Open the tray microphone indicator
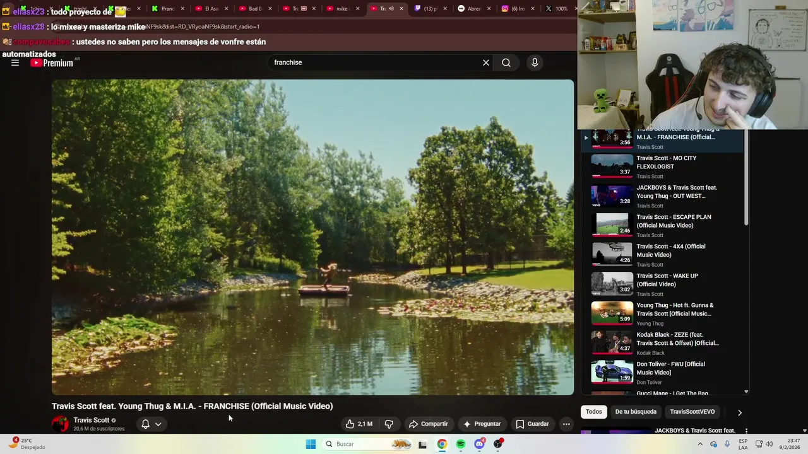This screenshot has width=808, height=454. point(727,444)
